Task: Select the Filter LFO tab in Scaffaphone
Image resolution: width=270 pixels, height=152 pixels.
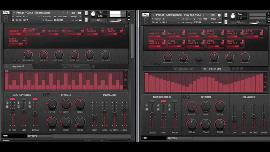Action: click(x=215, y=69)
